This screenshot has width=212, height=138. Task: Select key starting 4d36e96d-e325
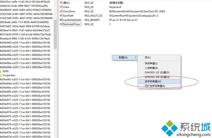point(25,83)
